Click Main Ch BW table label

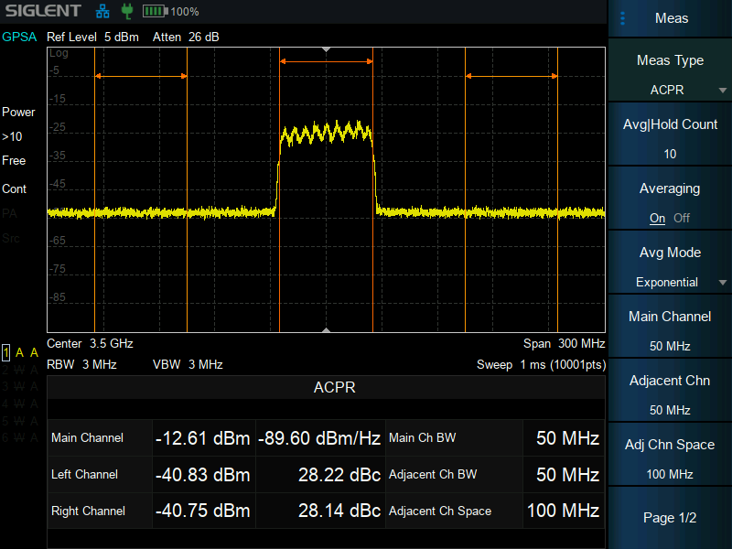pyautogui.click(x=423, y=438)
